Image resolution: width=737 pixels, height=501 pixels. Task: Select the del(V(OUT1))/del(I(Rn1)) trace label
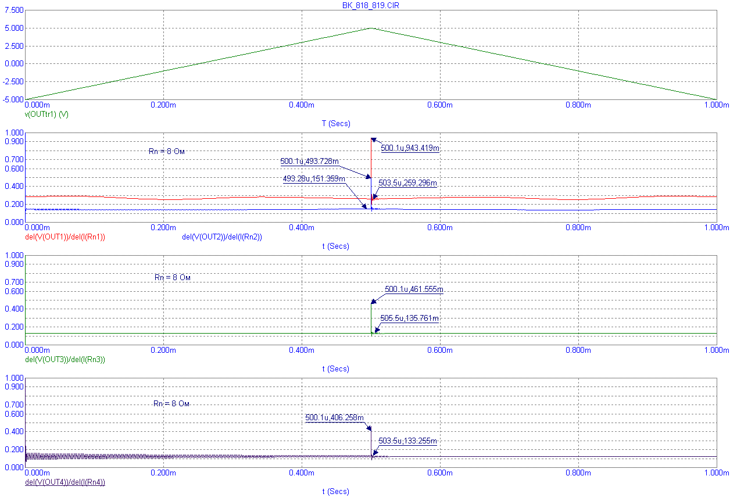tap(65, 237)
